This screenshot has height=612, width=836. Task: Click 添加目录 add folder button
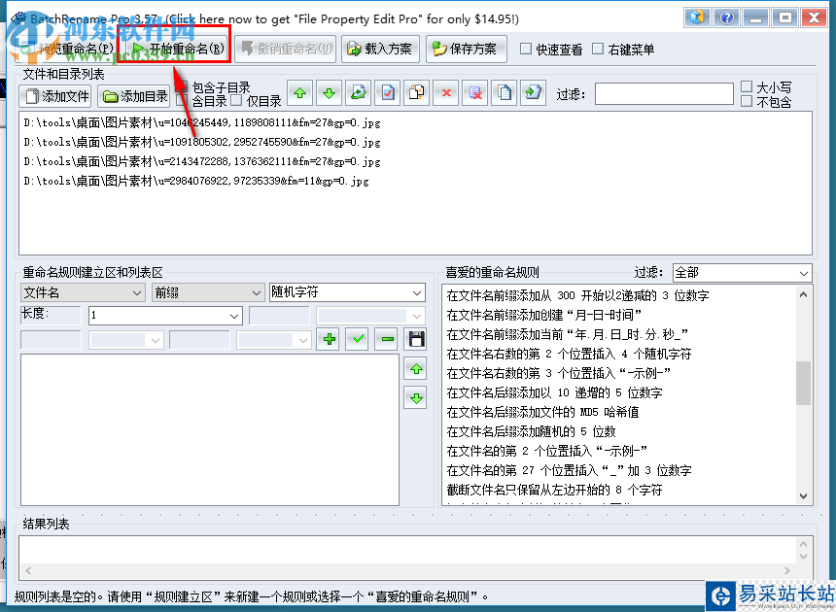[134, 96]
